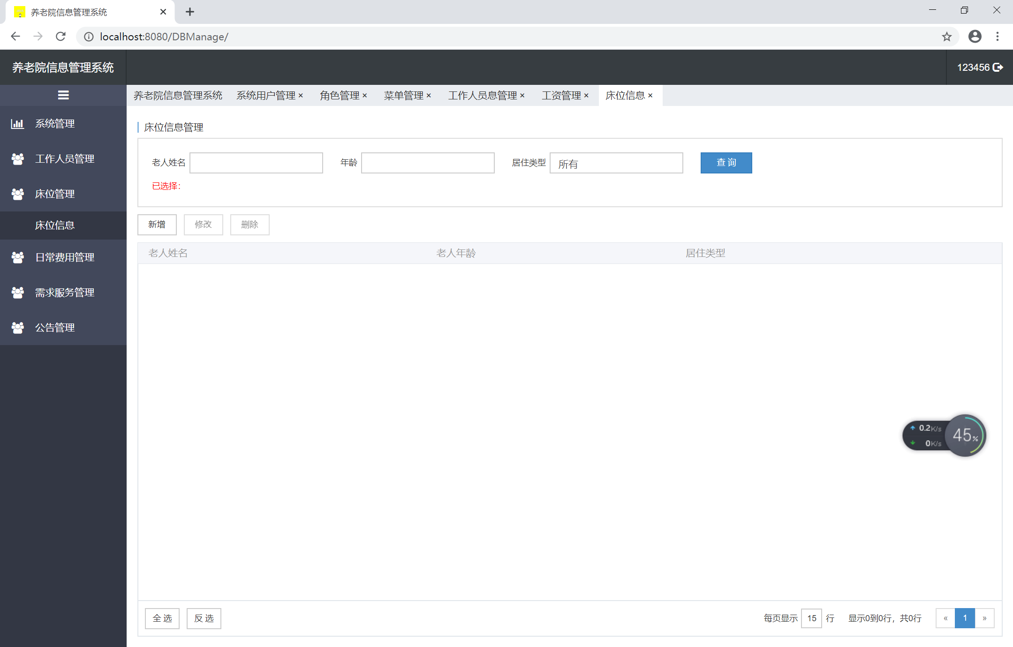Expand the 公告管理 sidebar menu
The width and height of the screenshot is (1013, 647).
55,328
